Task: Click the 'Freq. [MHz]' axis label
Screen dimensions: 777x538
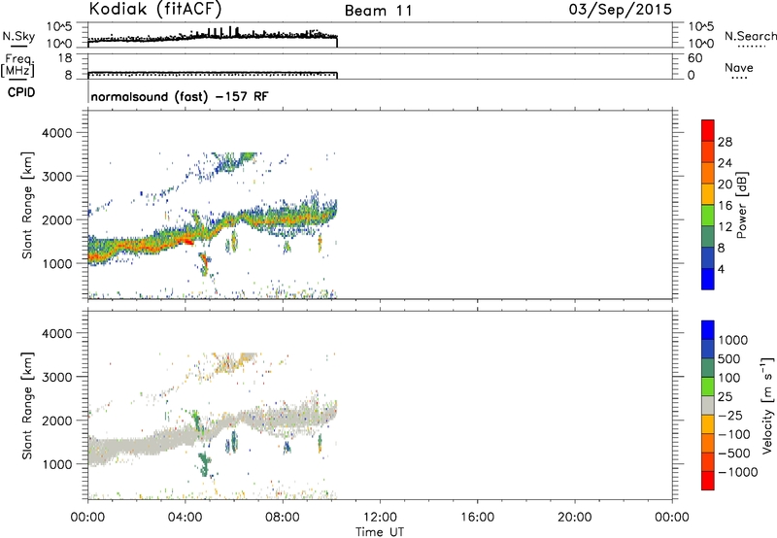Action: 17,66
